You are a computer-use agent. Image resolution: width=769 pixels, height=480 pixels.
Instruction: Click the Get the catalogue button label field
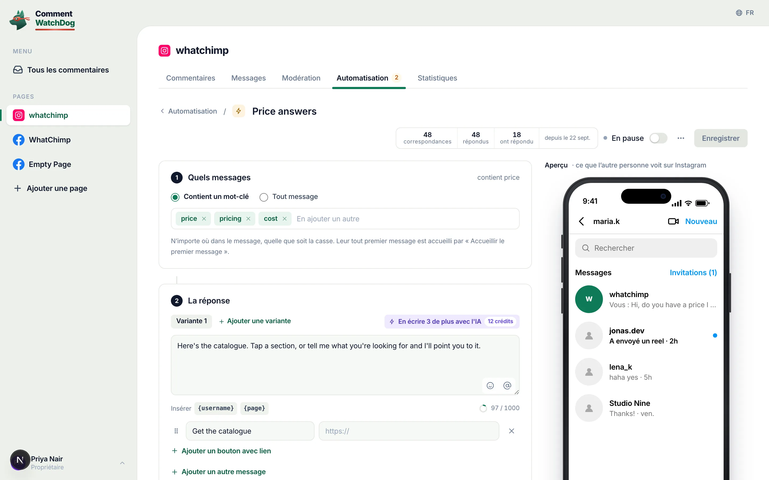pyautogui.click(x=250, y=431)
